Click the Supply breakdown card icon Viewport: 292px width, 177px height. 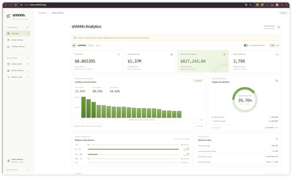[277, 81]
